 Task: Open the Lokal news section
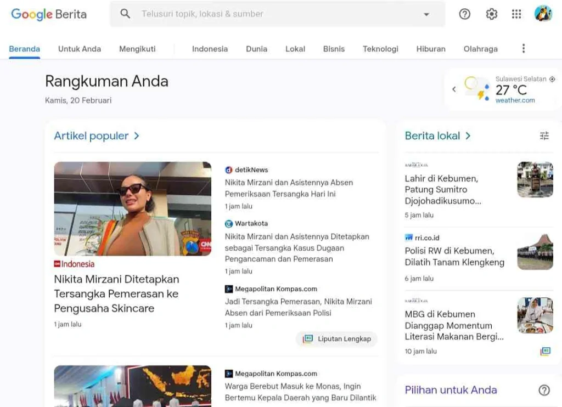pyautogui.click(x=295, y=49)
